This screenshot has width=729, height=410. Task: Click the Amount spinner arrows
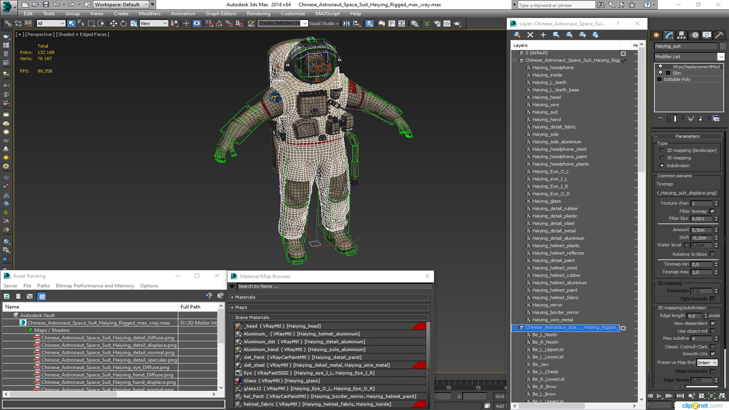point(716,230)
